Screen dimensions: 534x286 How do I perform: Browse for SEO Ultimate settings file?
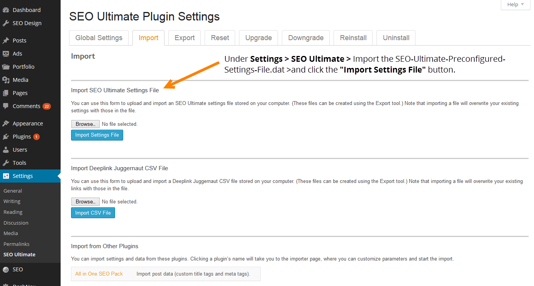coord(85,124)
